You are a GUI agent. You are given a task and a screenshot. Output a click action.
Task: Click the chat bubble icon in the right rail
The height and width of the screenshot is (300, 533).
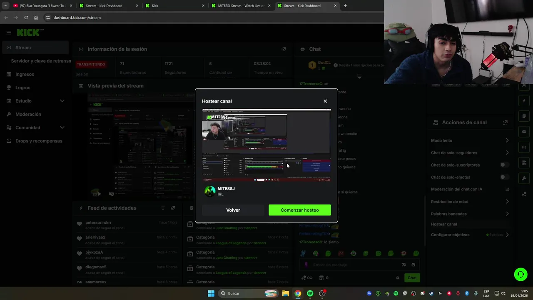[x=524, y=132]
